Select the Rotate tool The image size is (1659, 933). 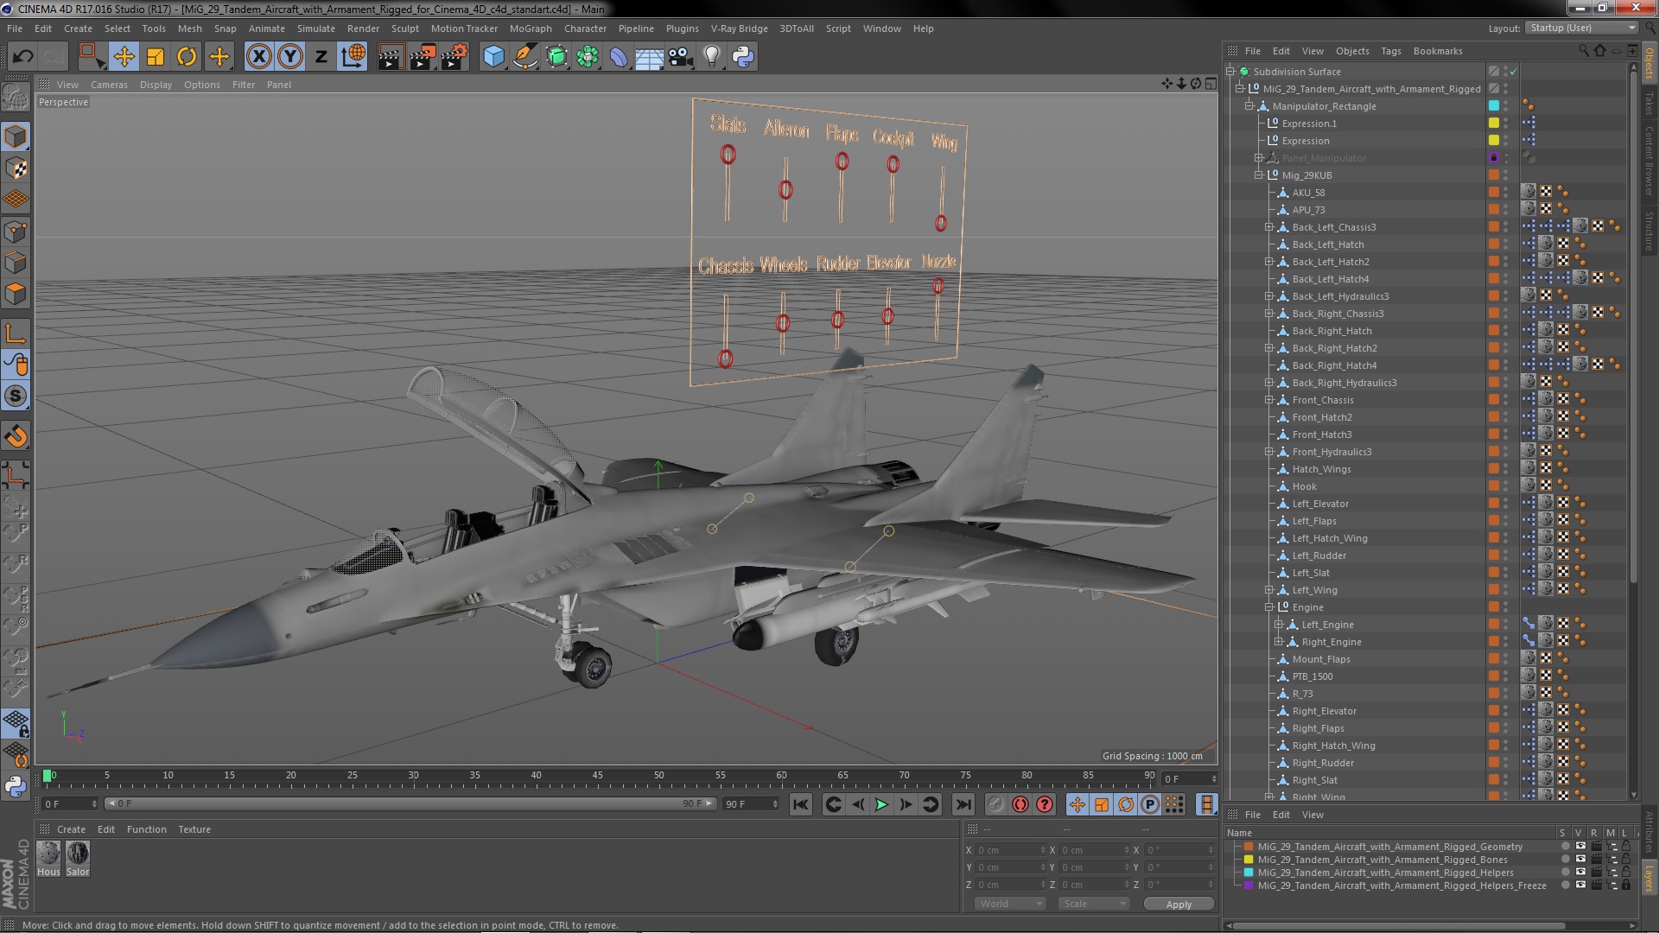187,57
